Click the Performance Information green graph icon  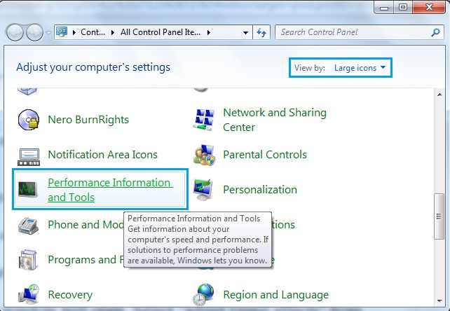pyautogui.click(x=28, y=190)
